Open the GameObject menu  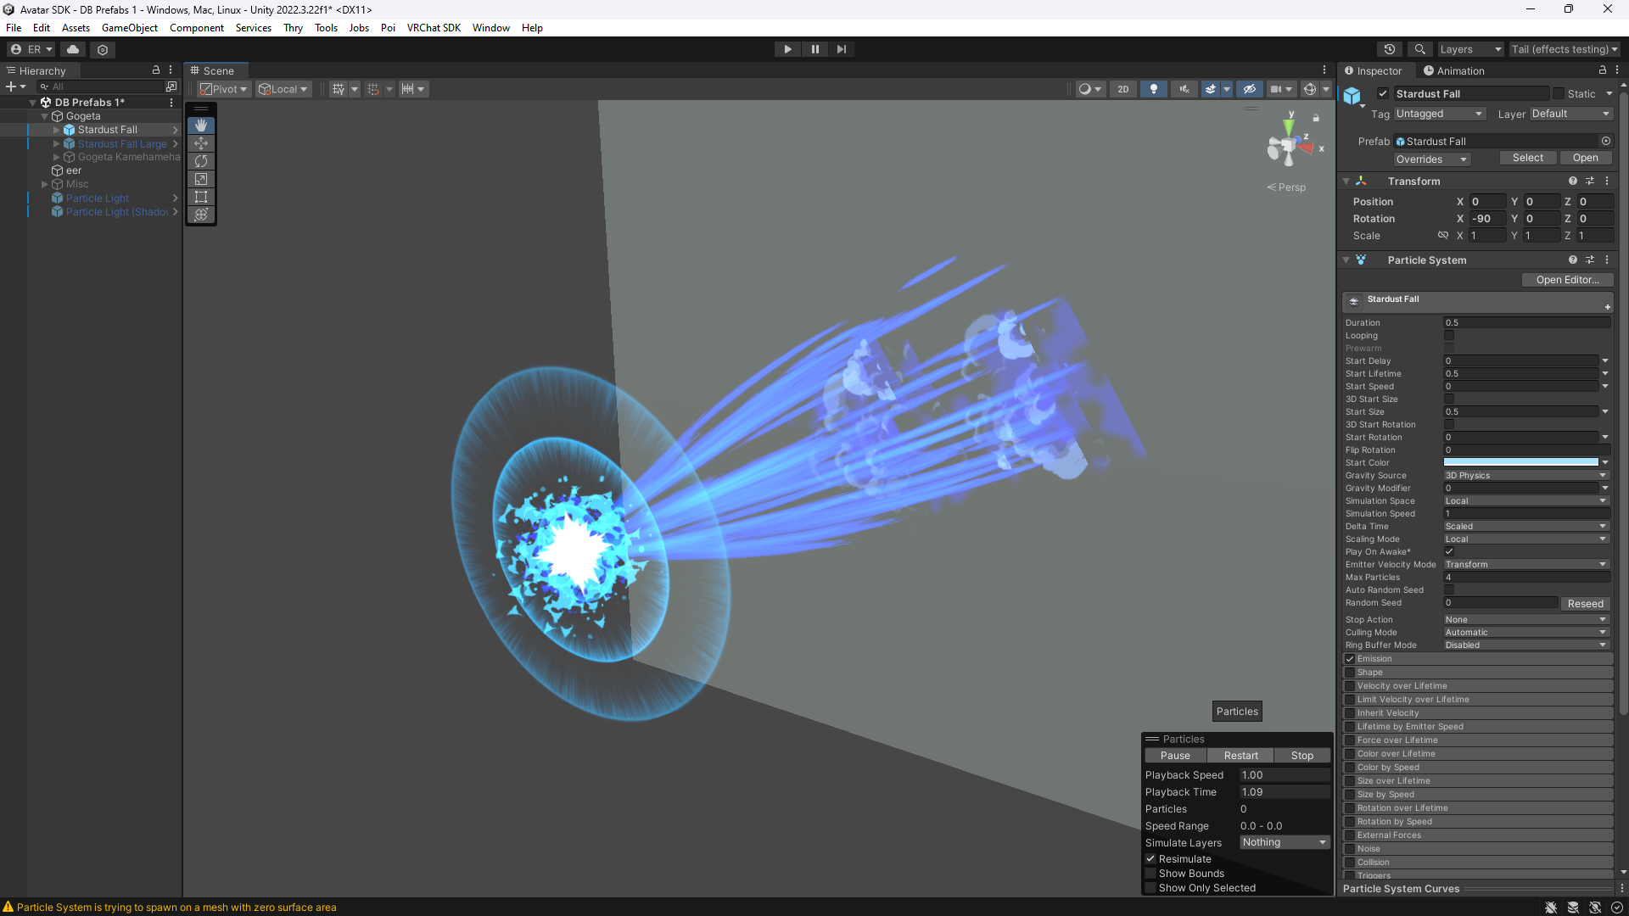click(x=129, y=28)
